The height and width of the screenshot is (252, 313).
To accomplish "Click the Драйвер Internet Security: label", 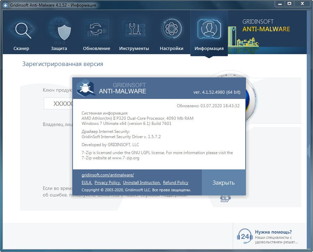I will click(106, 132).
